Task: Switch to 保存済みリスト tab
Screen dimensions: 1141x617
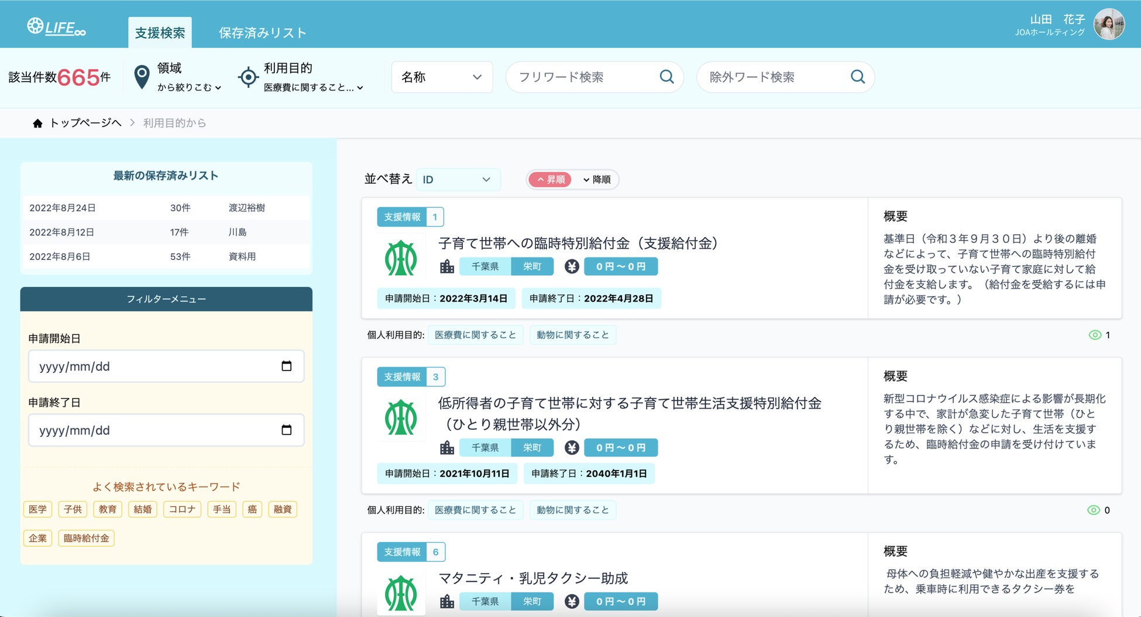Action: tap(262, 33)
